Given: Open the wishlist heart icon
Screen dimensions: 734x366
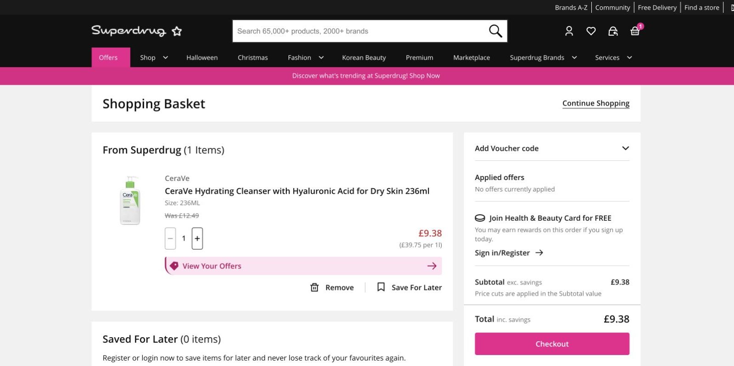Looking at the screenshot, I should 591,31.
